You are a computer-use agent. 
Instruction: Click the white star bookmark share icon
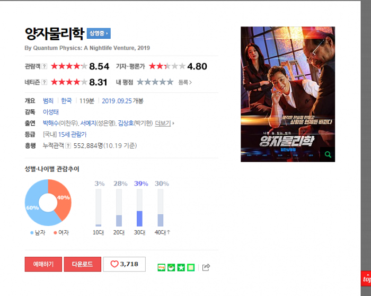(181, 267)
